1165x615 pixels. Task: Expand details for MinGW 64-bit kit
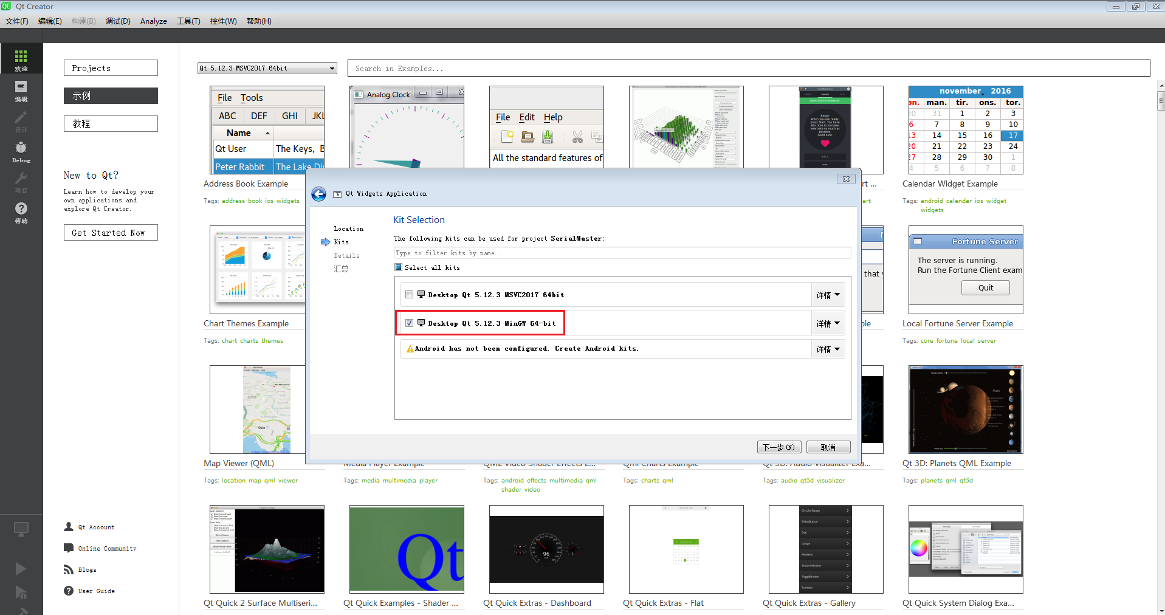(828, 323)
